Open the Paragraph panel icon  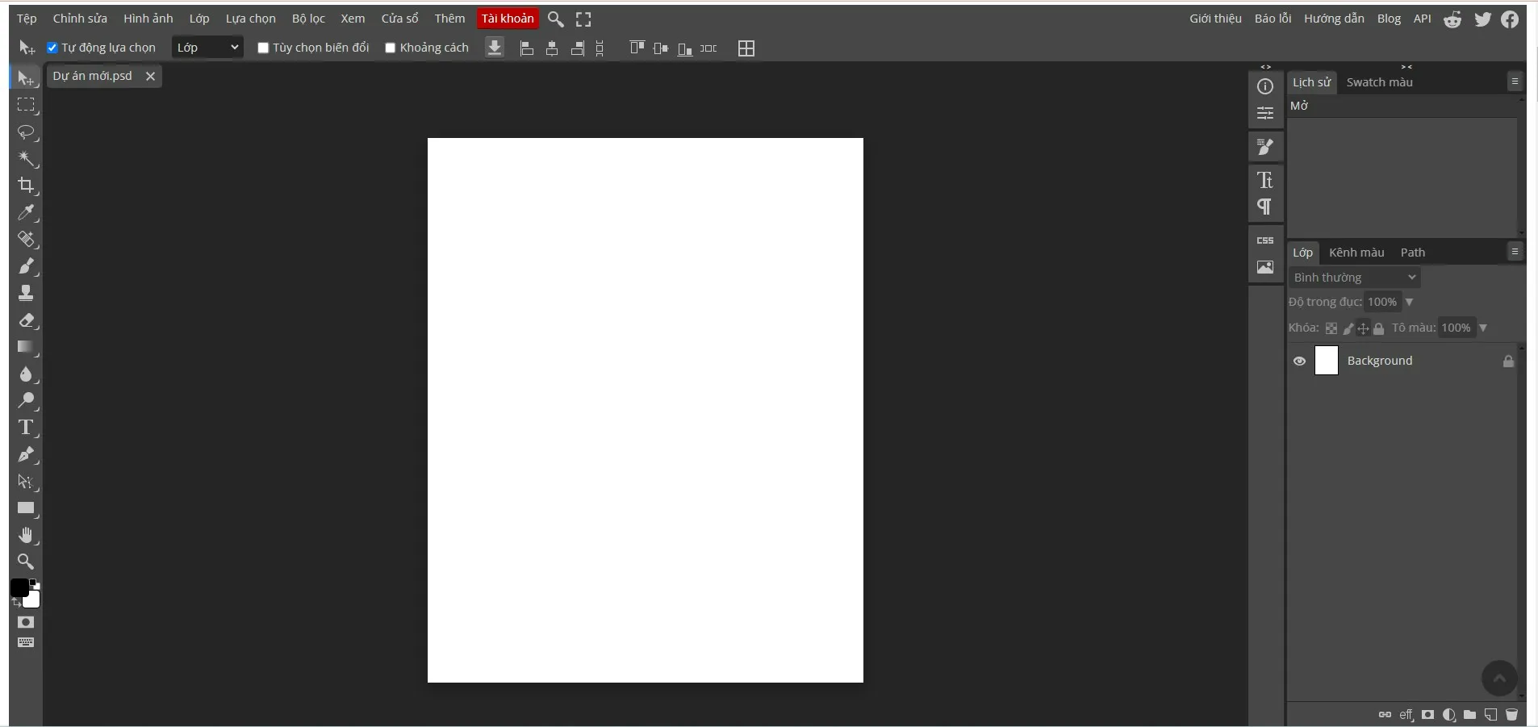[x=1265, y=207]
